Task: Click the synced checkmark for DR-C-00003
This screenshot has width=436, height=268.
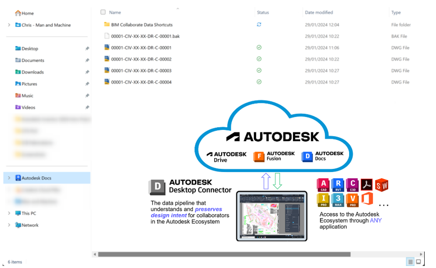Action: point(259,70)
